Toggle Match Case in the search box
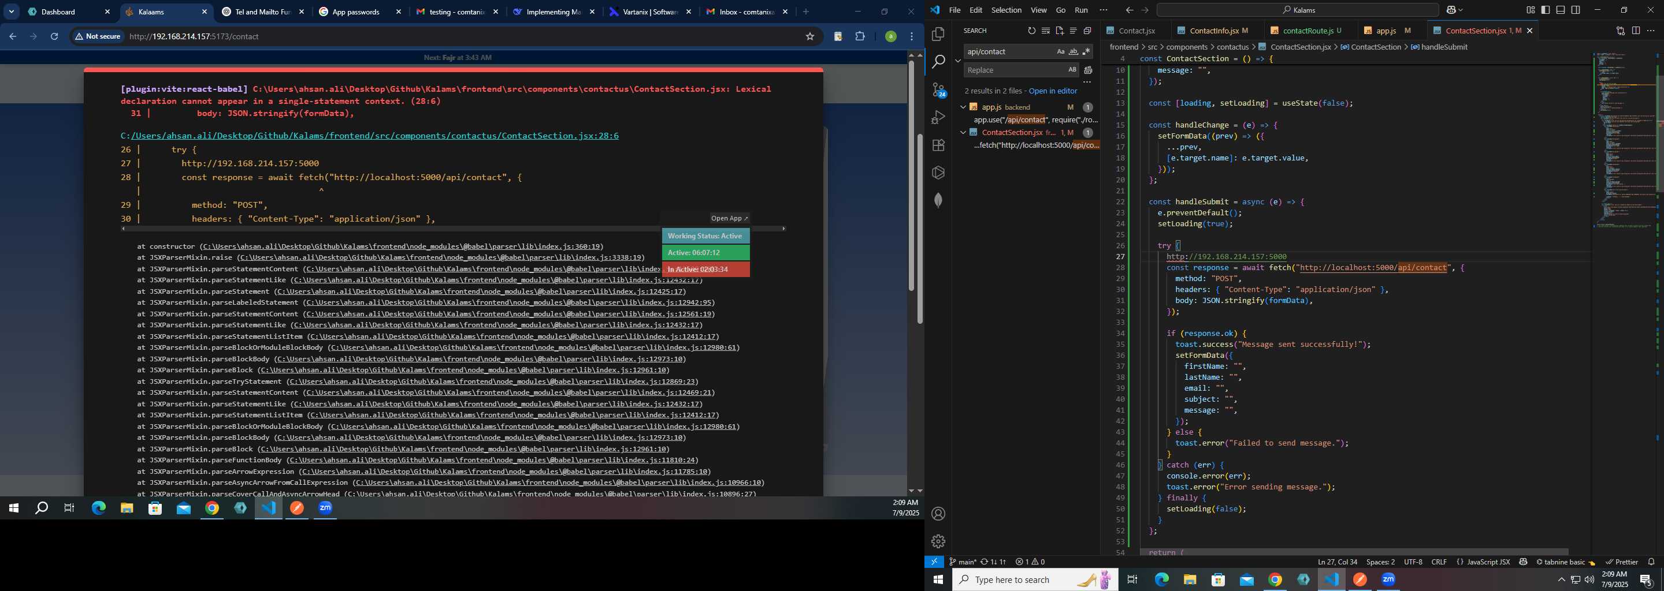 (x=1061, y=51)
